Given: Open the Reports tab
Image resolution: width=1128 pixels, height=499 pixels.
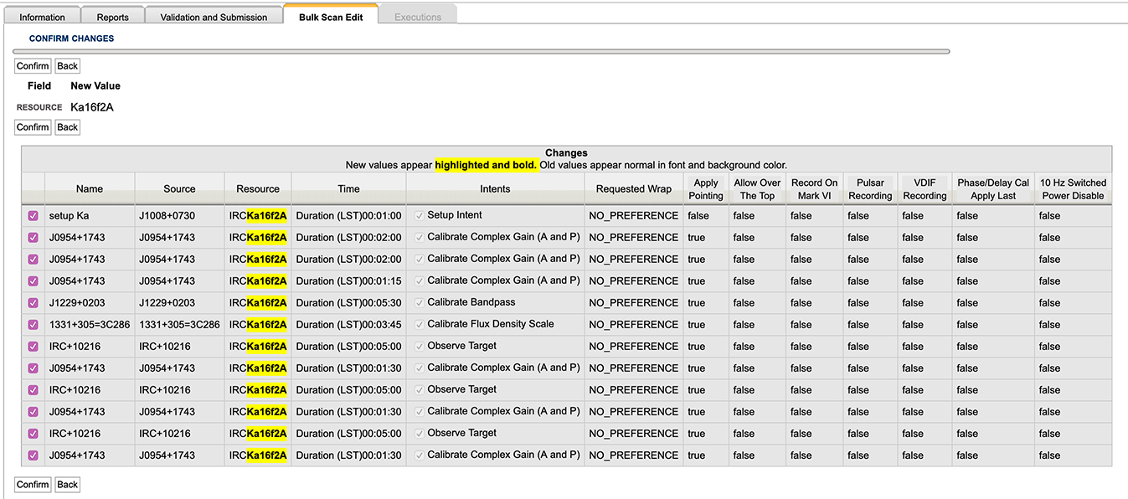Looking at the screenshot, I should (x=112, y=17).
